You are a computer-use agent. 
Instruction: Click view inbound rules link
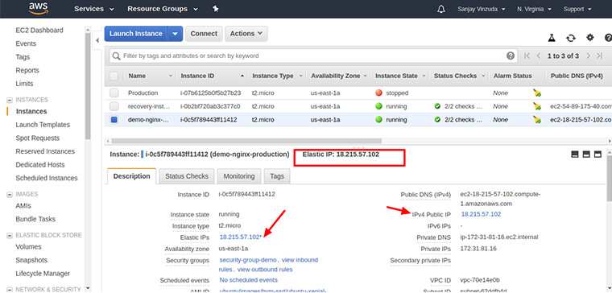268,265
